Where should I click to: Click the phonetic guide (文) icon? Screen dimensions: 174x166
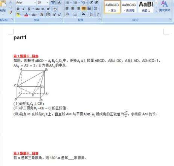coord(53,2)
